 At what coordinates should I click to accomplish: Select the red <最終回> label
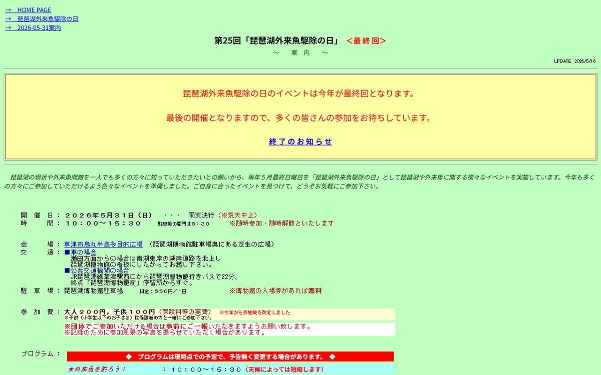(367, 41)
